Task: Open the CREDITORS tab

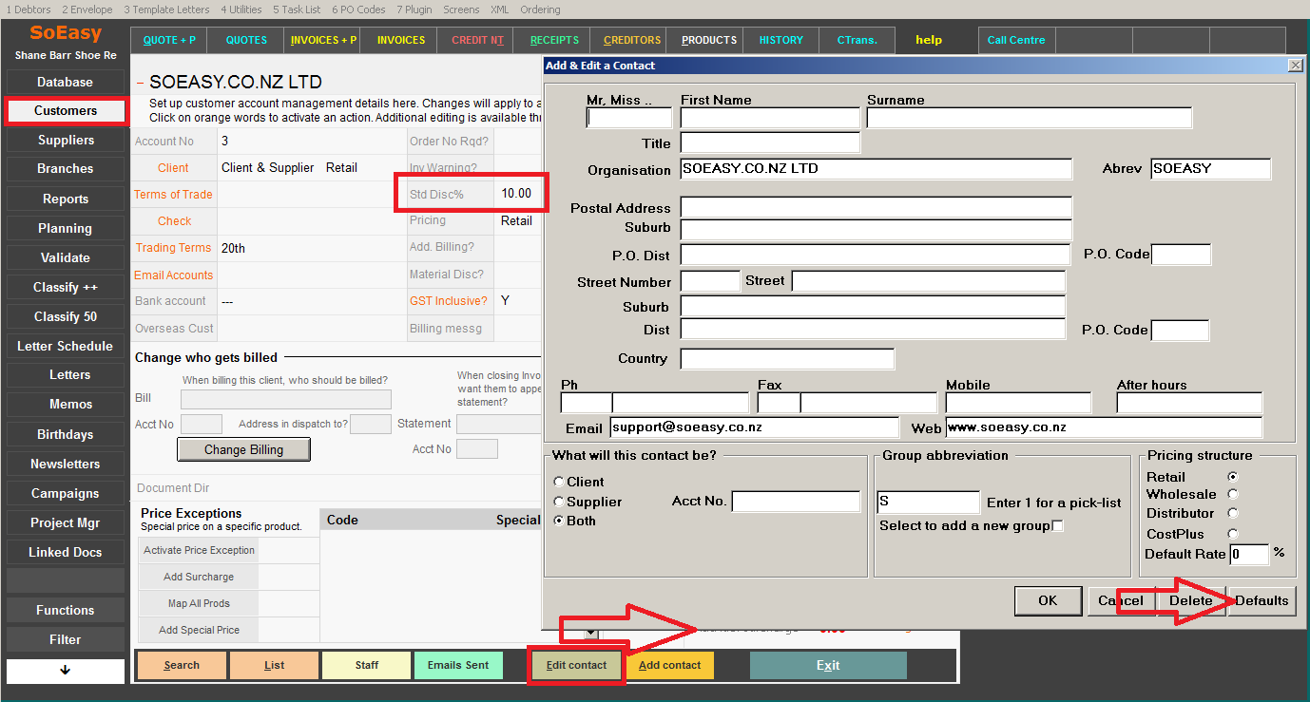Action: pyautogui.click(x=632, y=40)
